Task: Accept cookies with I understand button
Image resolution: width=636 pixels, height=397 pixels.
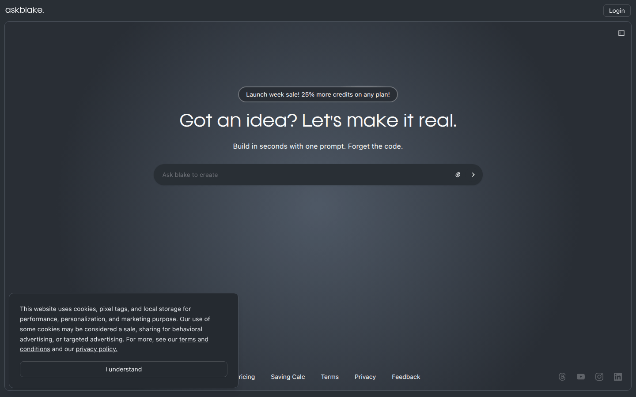Action: (x=124, y=369)
